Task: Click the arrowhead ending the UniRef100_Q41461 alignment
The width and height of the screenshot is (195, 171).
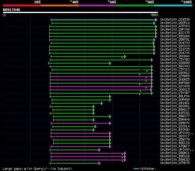Action: pos(102,103)
